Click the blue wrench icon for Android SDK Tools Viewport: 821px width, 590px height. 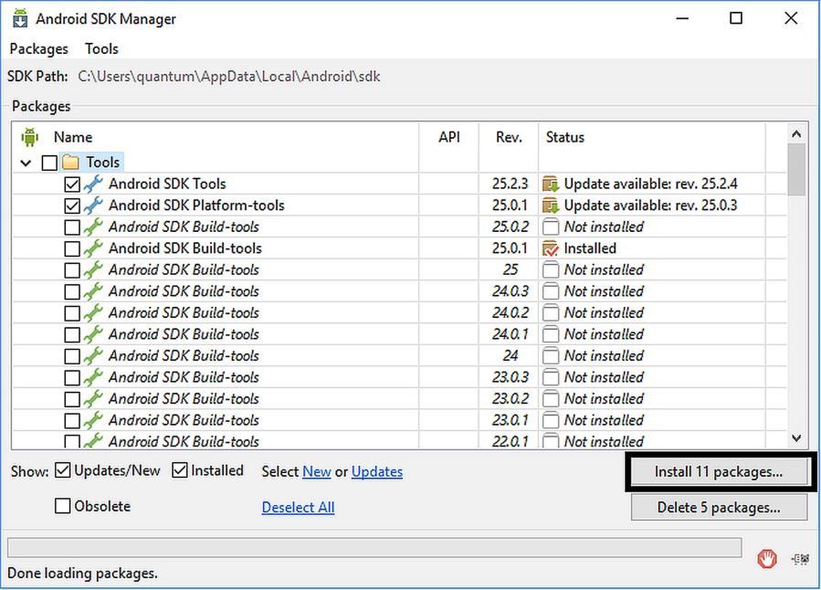pyautogui.click(x=93, y=184)
